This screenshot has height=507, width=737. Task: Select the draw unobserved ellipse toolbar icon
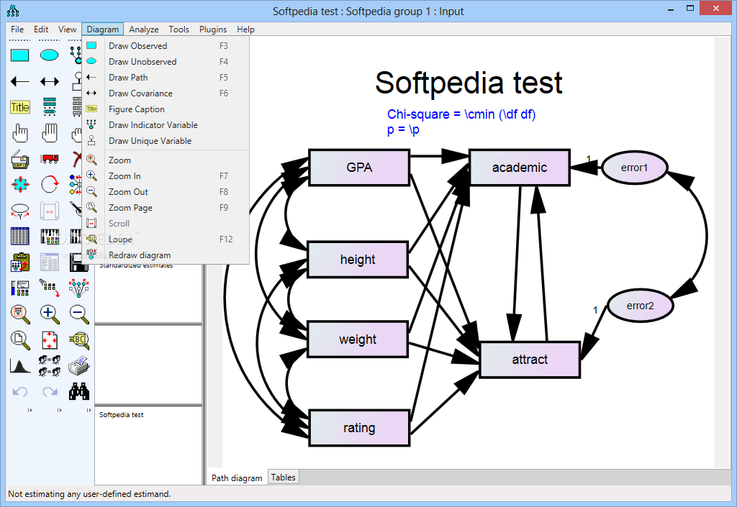50,55
